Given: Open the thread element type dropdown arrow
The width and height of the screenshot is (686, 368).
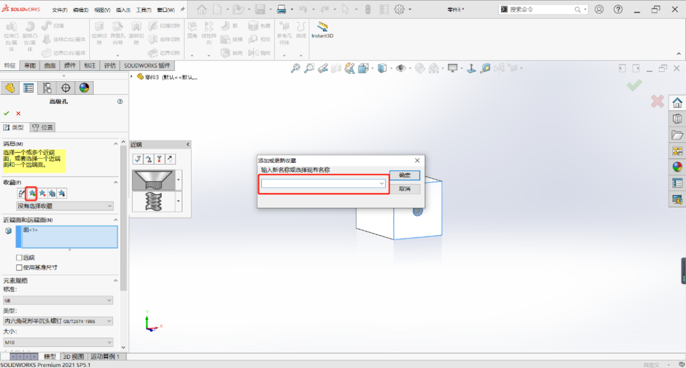Looking at the screenshot, I should pyautogui.click(x=179, y=201).
